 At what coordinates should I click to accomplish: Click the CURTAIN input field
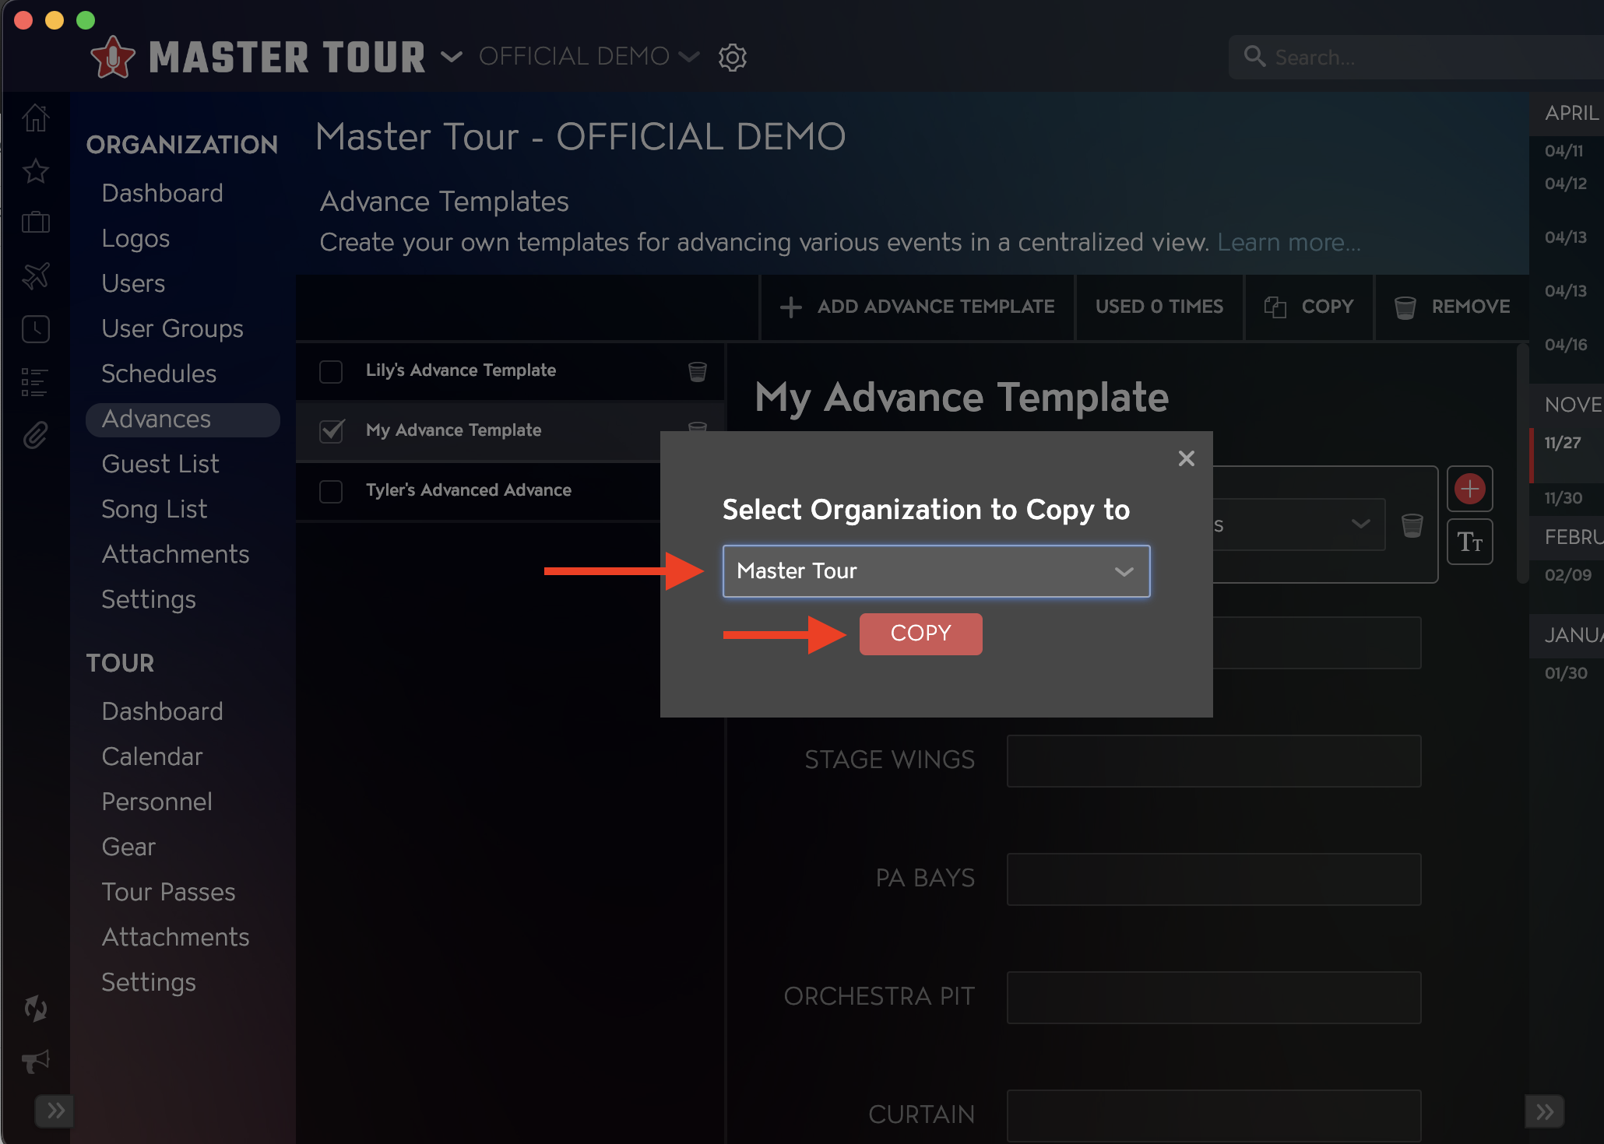(x=1214, y=1116)
